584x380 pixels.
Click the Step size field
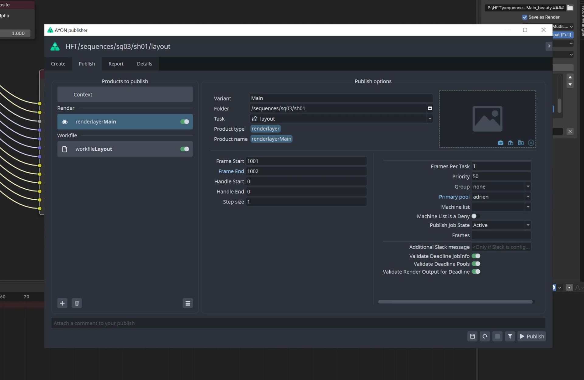coord(306,202)
